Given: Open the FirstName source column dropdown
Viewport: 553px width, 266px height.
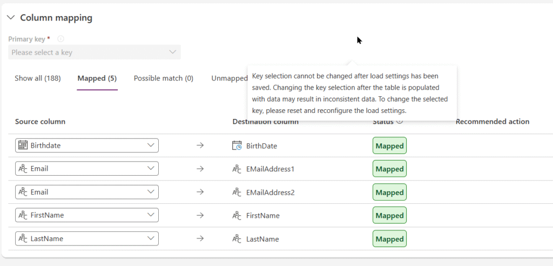Looking at the screenshot, I should (87, 215).
